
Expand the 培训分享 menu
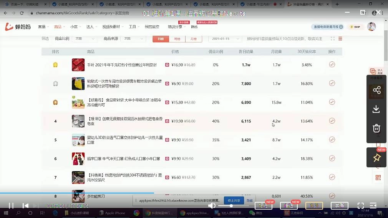pos(177,27)
